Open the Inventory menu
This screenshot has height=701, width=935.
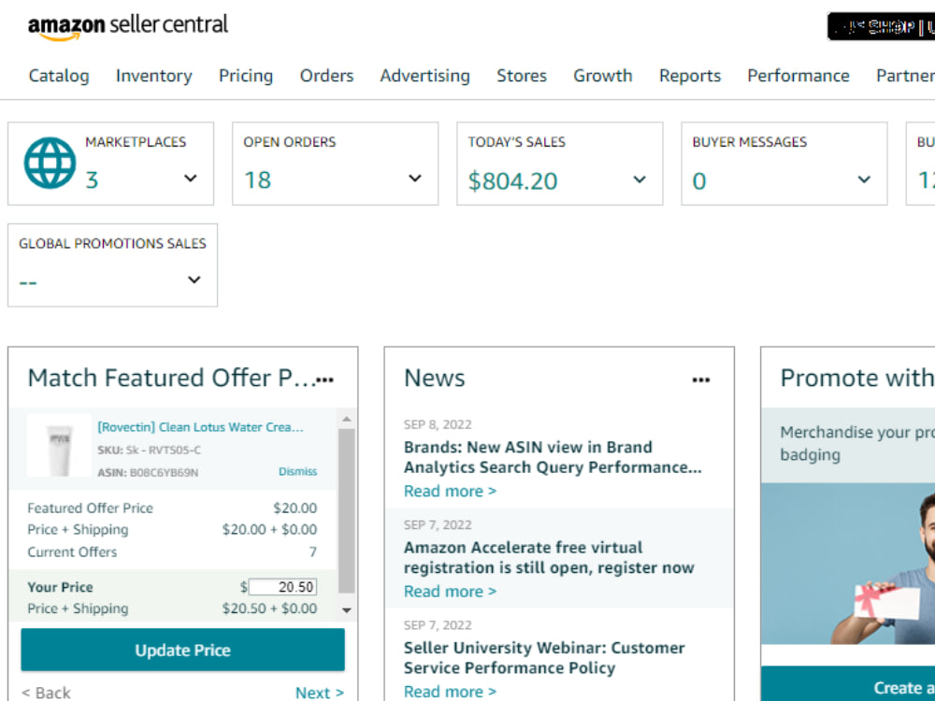(x=154, y=76)
